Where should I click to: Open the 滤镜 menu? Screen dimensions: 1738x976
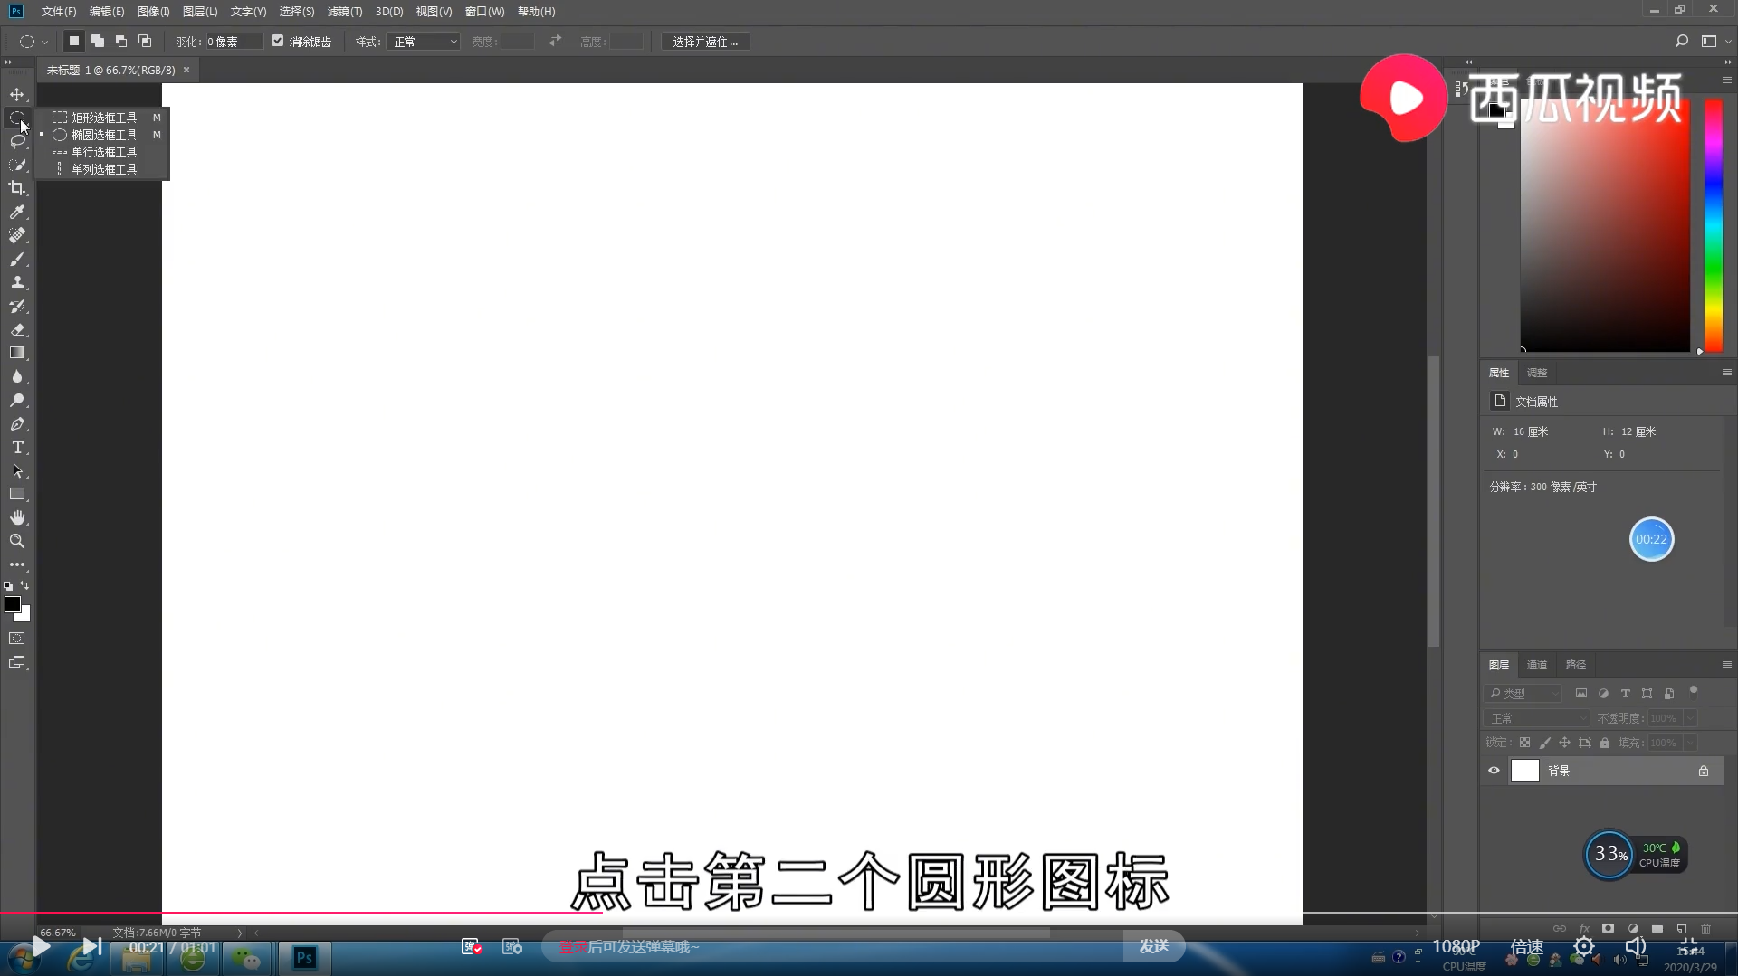tap(343, 12)
